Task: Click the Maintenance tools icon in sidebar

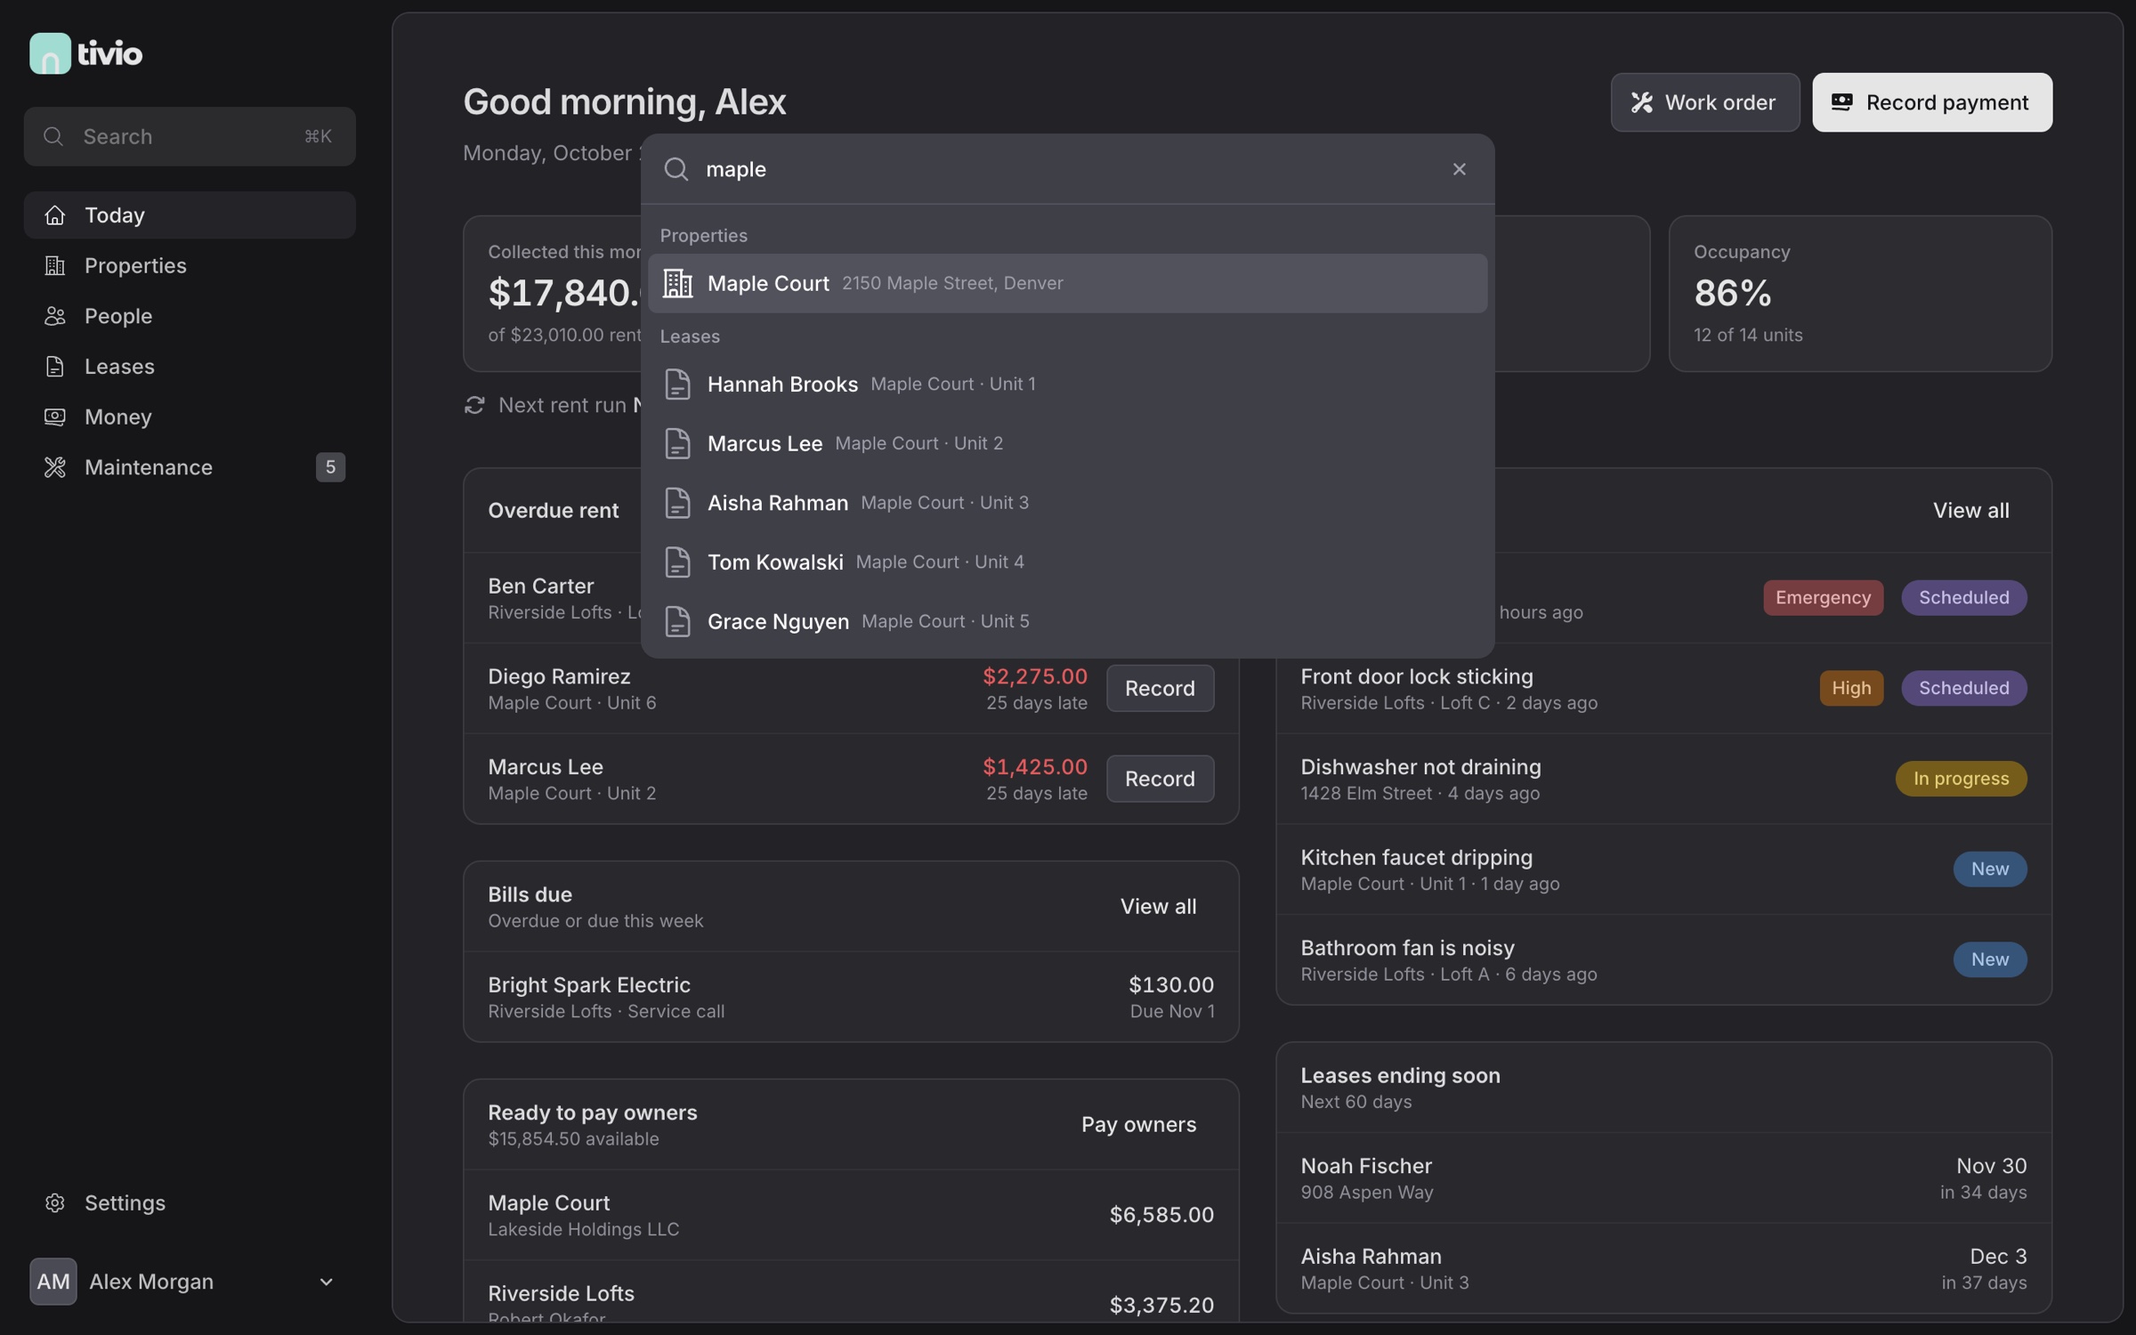Action: pyautogui.click(x=55, y=467)
